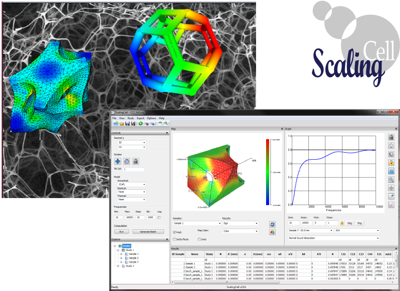
Task: Toggle the Ylog axis button
Action: [359, 223]
